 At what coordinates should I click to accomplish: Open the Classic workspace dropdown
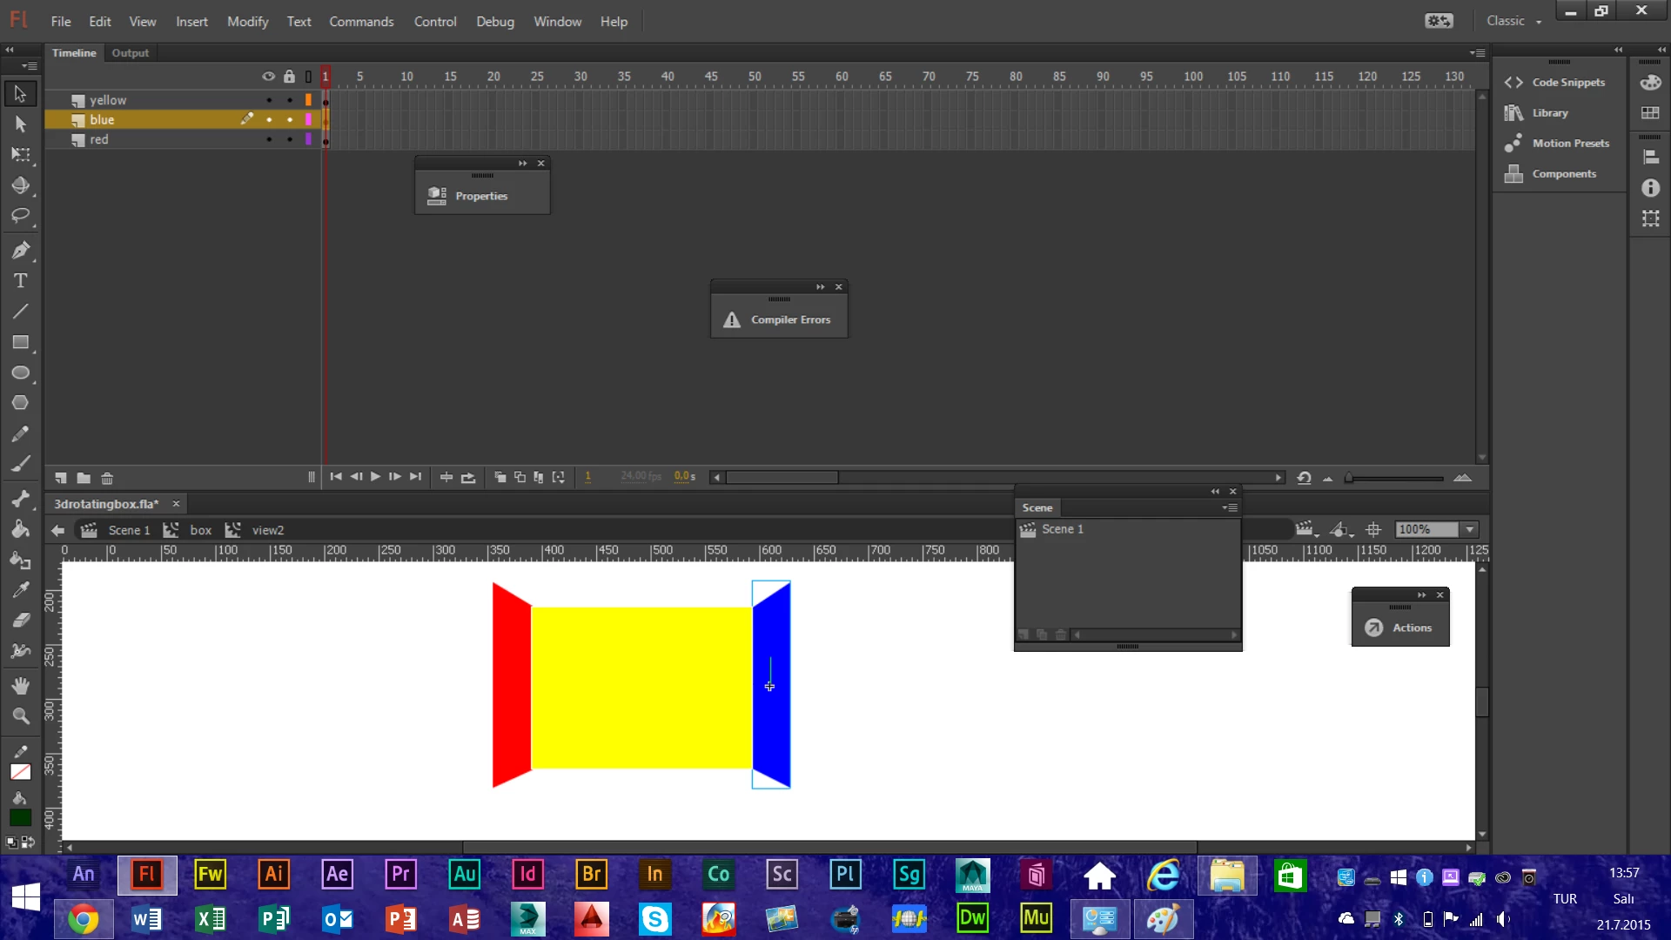(x=1513, y=21)
